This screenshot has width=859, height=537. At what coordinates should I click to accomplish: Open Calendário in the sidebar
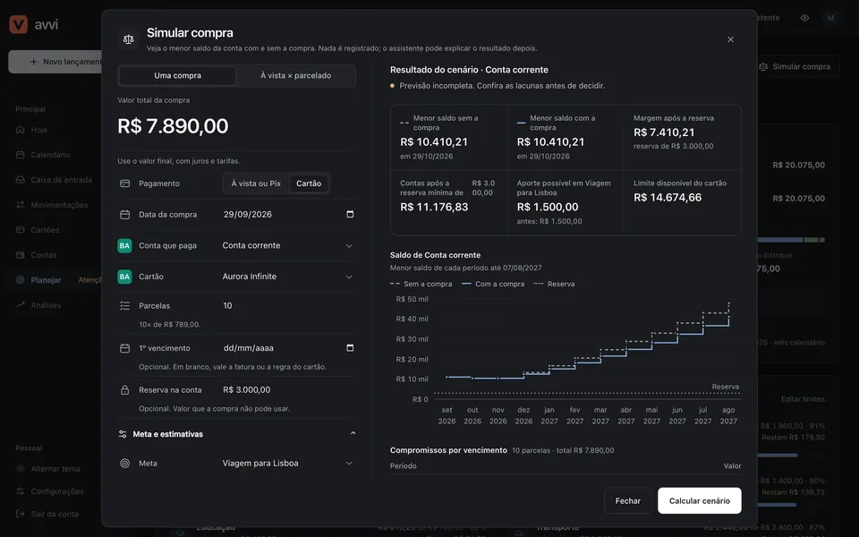(x=50, y=155)
